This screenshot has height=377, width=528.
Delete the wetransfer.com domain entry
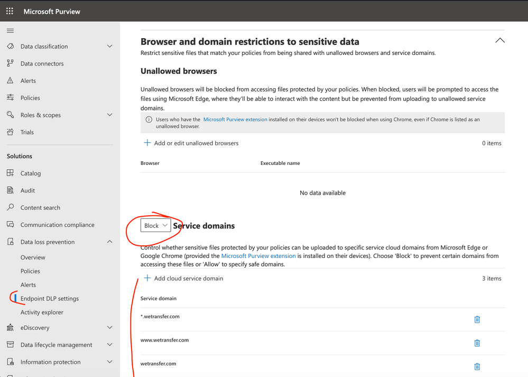click(477, 366)
